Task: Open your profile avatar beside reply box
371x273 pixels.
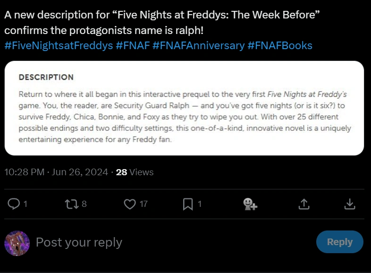Action: coord(17,243)
